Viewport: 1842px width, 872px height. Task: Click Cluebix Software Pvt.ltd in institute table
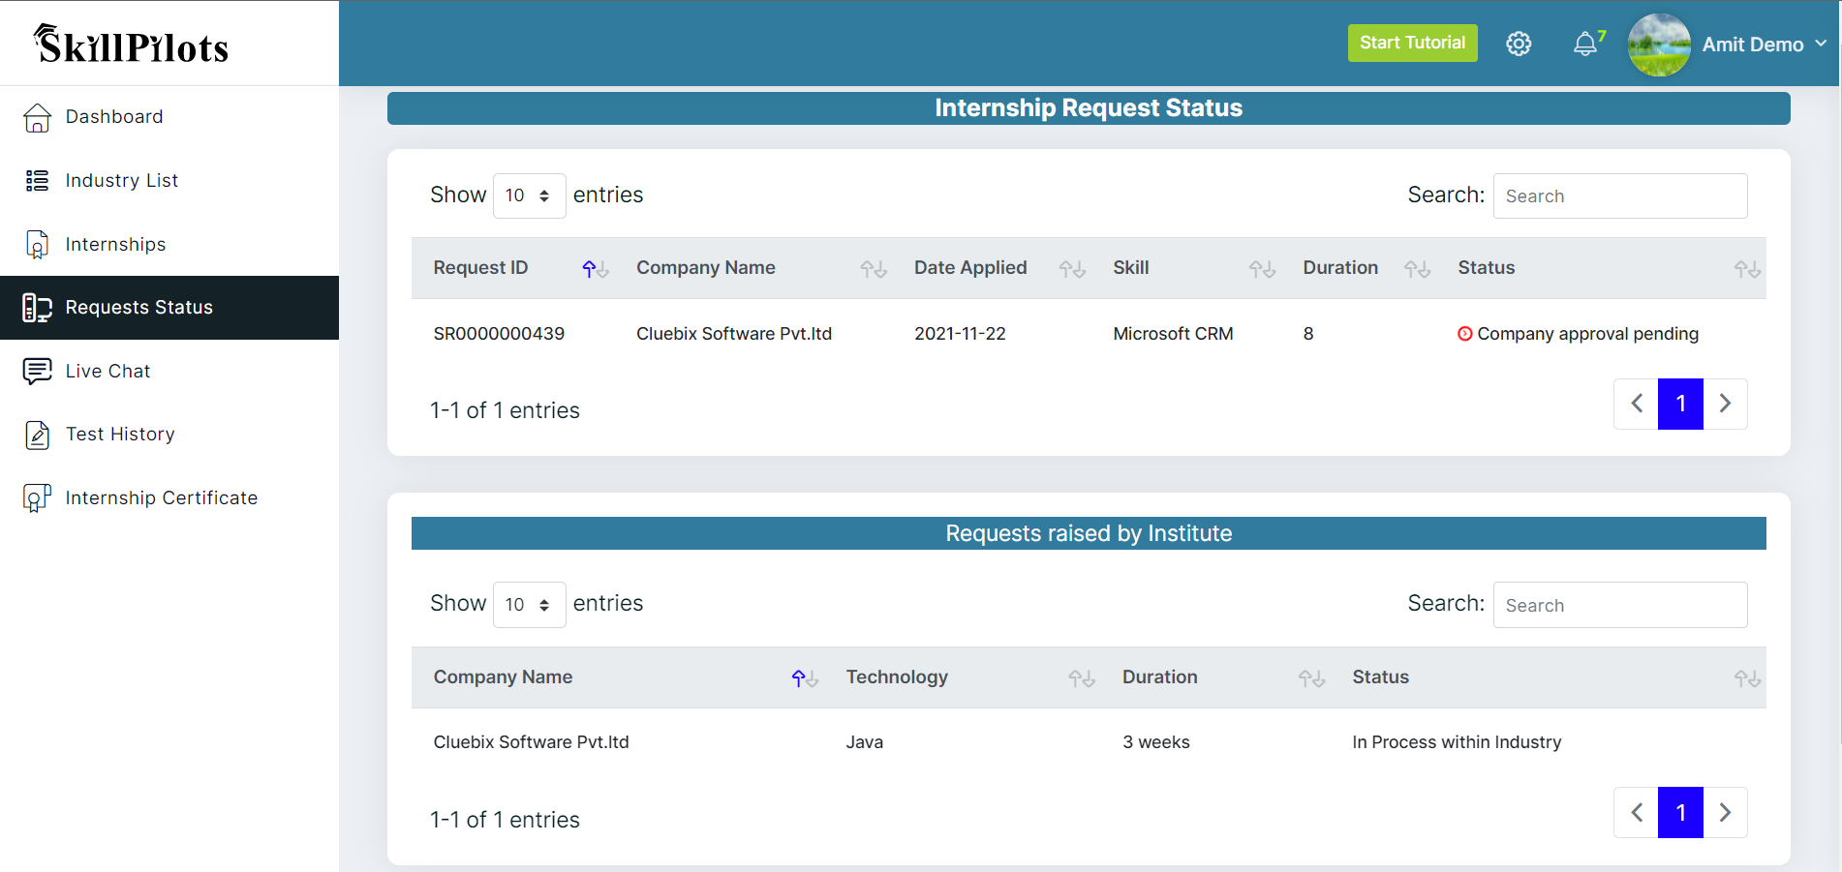point(531,742)
